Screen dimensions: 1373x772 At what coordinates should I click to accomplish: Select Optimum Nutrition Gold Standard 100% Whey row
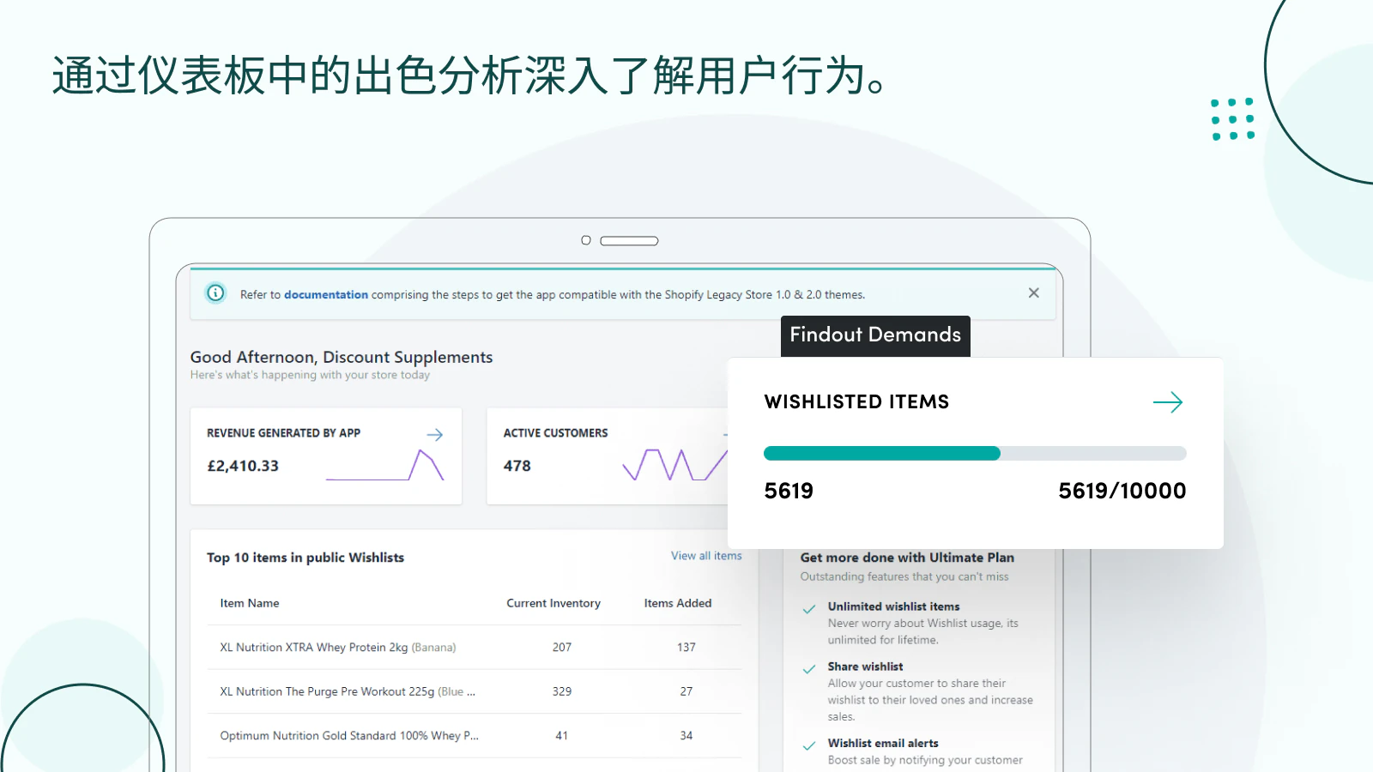point(475,736)
